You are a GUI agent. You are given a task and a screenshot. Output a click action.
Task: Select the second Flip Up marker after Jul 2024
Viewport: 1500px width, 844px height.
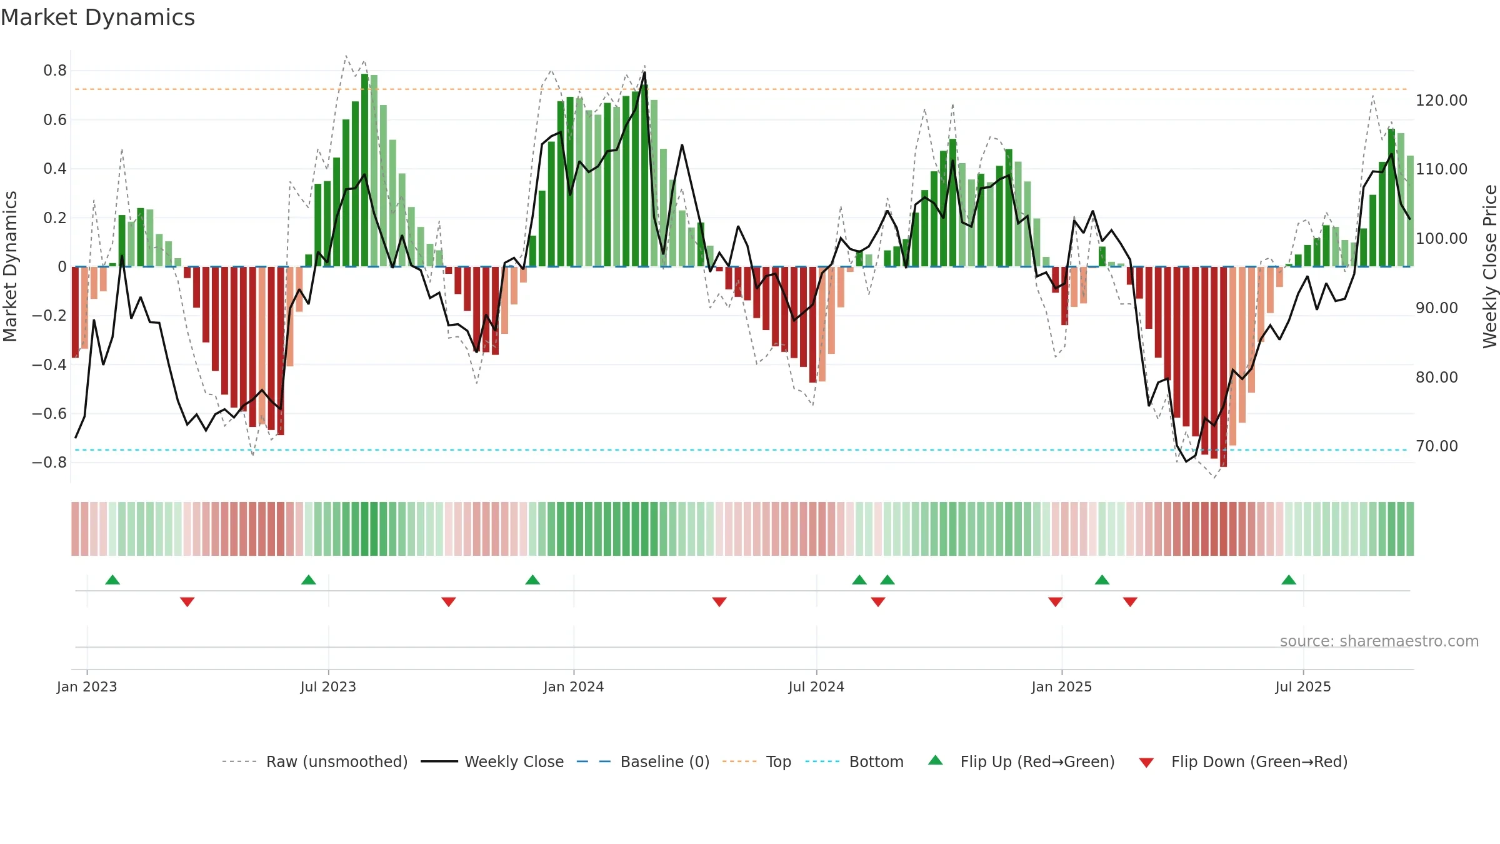coord(887,580)
